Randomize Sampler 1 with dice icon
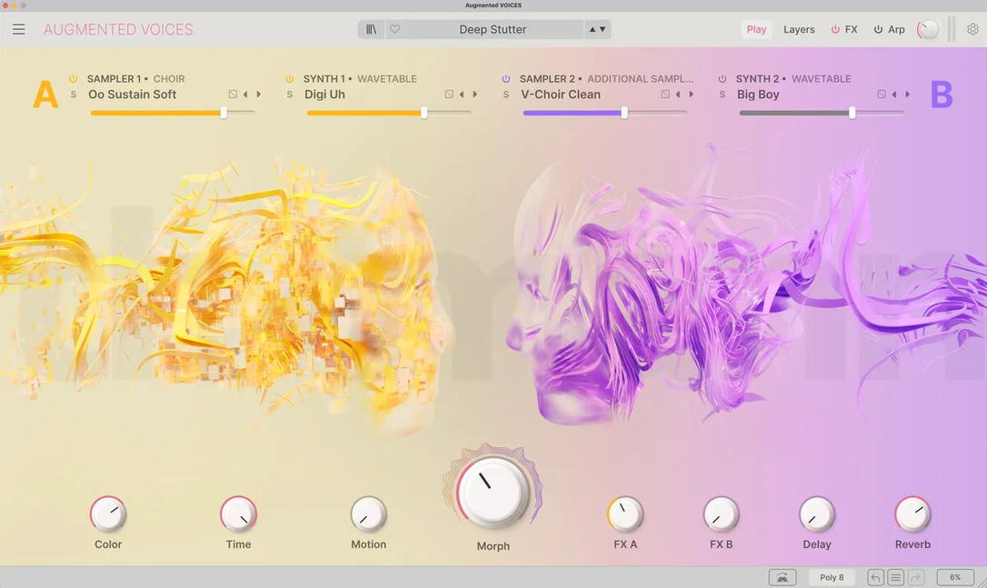987x588 pixels. (x=233, y=95)
